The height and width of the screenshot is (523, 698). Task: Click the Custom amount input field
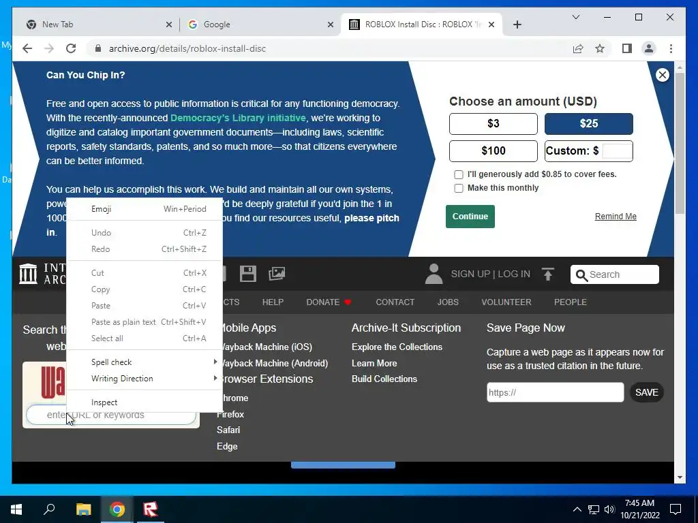click(x=617, y=150)
